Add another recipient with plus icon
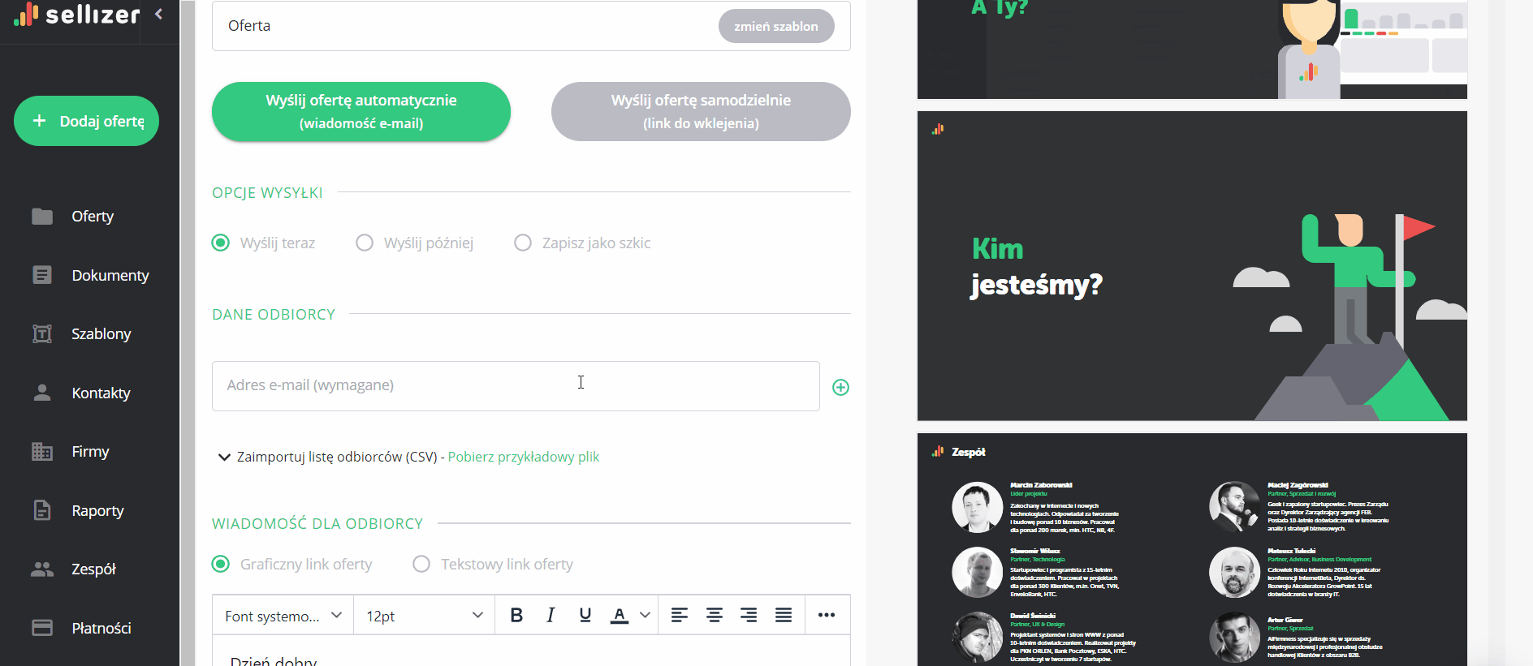This screenshot has width=1533, height=666. [x=840, y=388]
